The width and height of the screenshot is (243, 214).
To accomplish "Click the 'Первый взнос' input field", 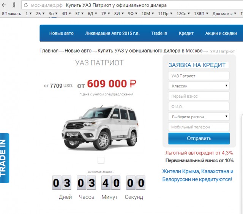I will pyautogui.click(x=199, y=96).
